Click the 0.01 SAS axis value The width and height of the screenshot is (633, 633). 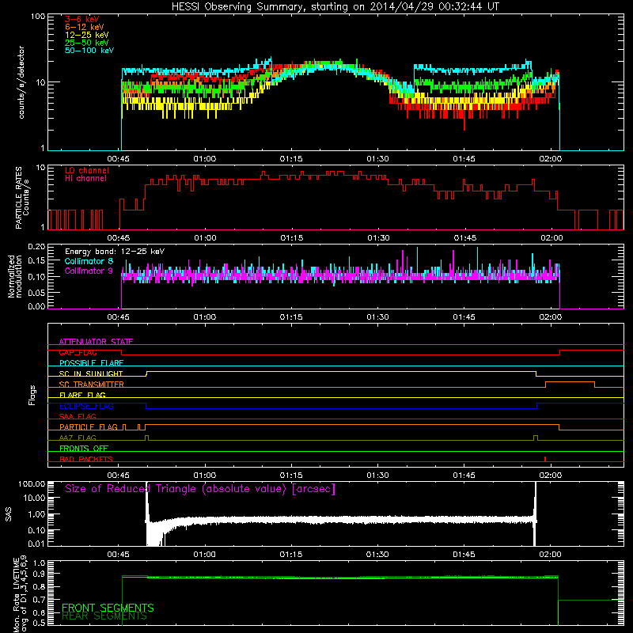36,544
